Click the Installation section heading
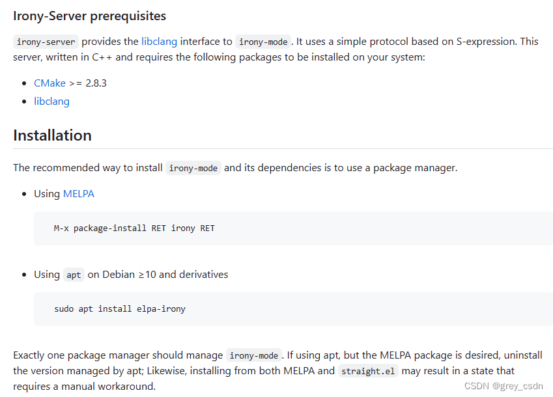Viewport: 553px width, 397px height. (x=53, y=135)
